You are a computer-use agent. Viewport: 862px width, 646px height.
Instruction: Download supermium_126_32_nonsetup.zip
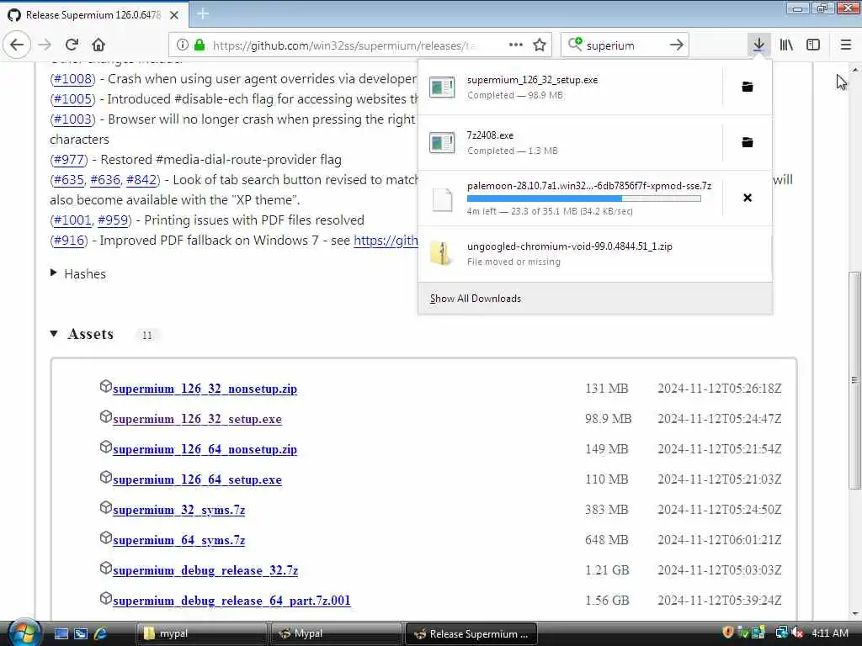click(x=205, y=389)
